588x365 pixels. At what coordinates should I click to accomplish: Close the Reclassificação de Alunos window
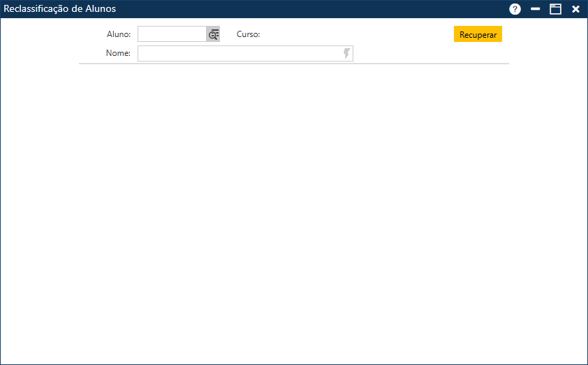(x=576, y=9)
